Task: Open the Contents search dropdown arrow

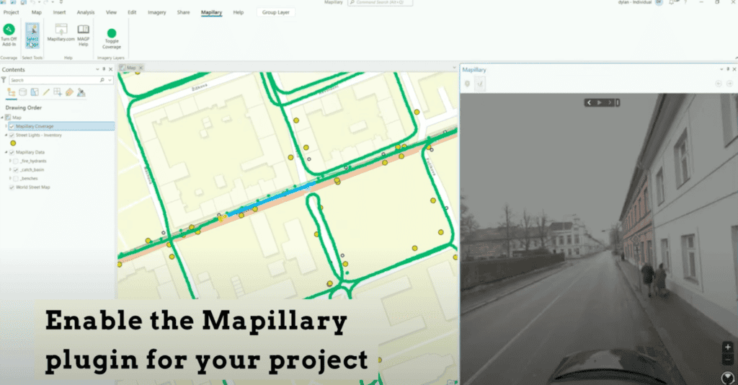Action: click(x=110, y=80)
